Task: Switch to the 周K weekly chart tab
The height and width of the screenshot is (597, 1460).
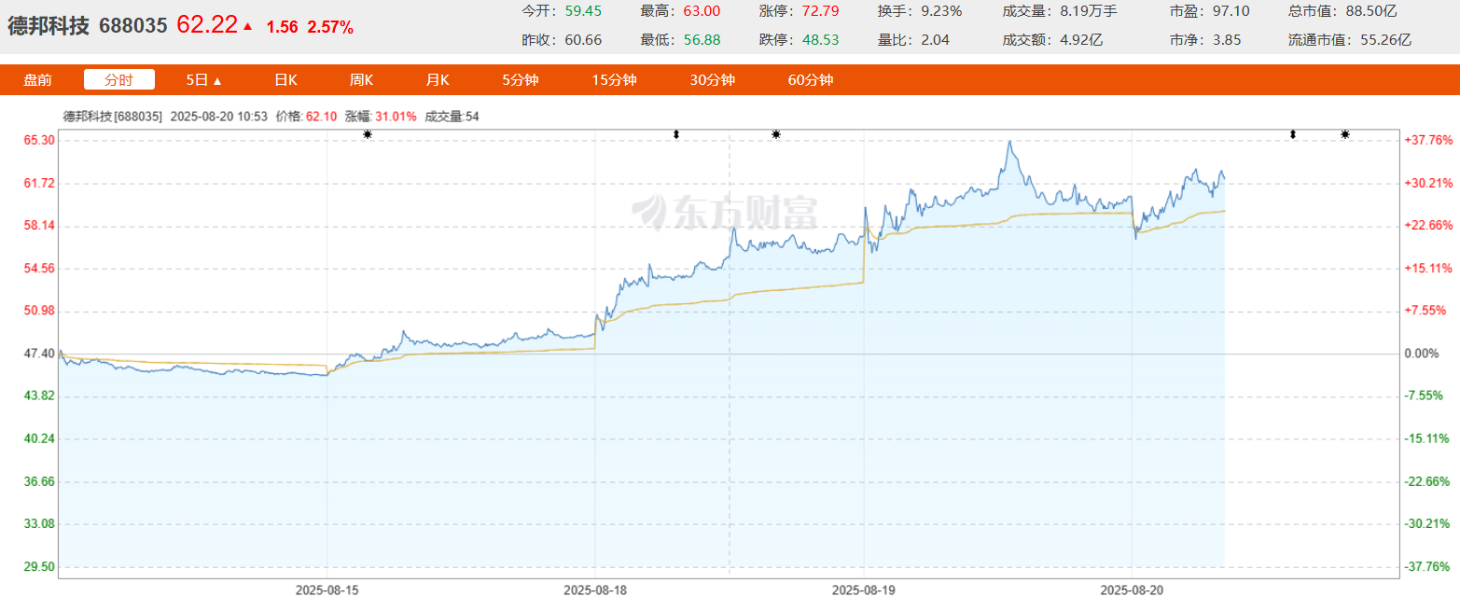Action: tap(362, 80)
